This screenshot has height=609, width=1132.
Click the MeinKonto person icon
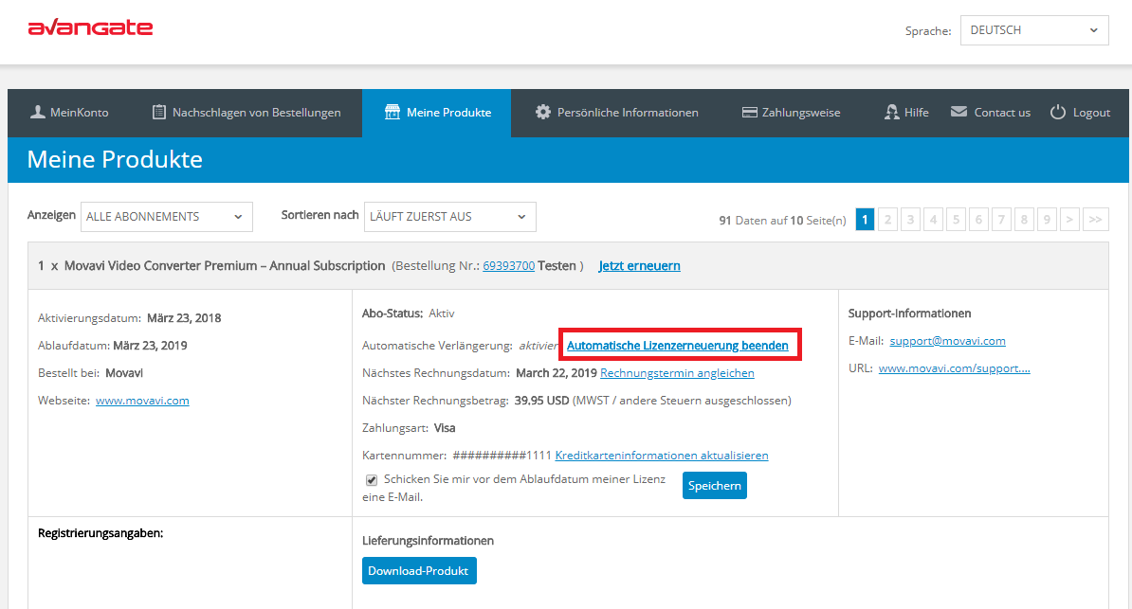tap(38, 112)
